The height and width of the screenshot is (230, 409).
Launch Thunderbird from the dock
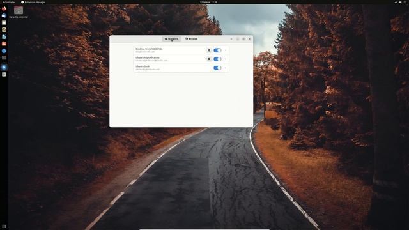4,15
